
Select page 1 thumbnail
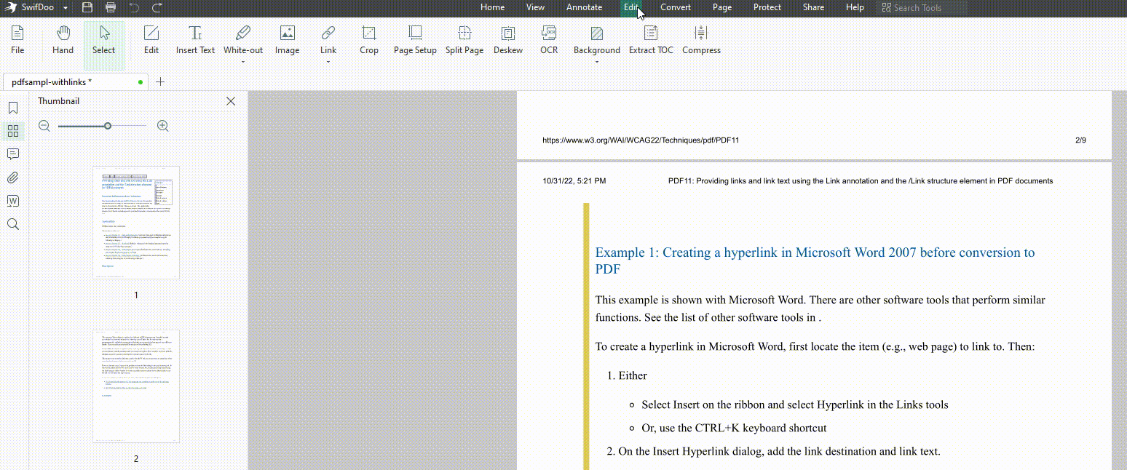(136, 223)
